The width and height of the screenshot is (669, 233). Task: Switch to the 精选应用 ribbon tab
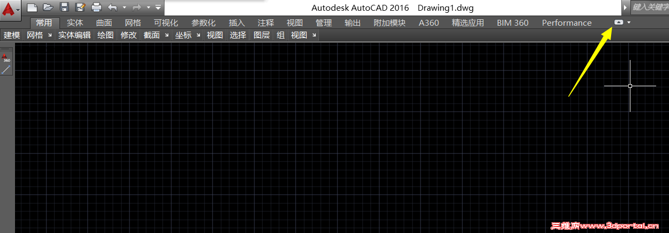tap(468, 22)
